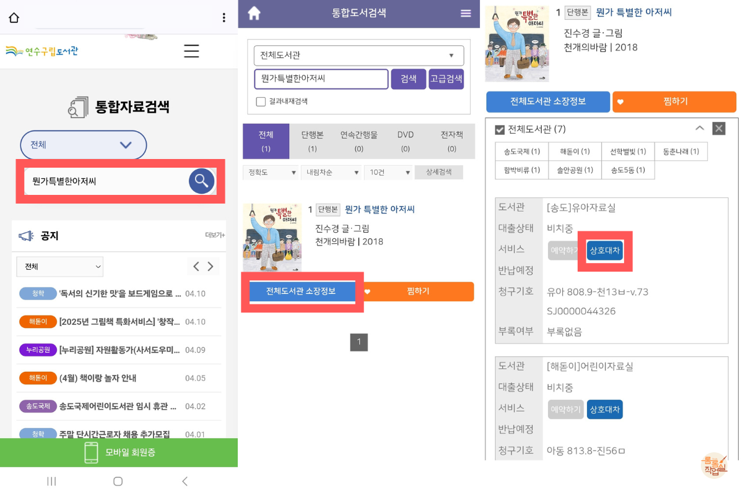Image resolution: width=743 pixels, height=495 pixels.
Task: Open 더보기+ to see all notices
Action: pyautogui.click(x=216, y=236)
